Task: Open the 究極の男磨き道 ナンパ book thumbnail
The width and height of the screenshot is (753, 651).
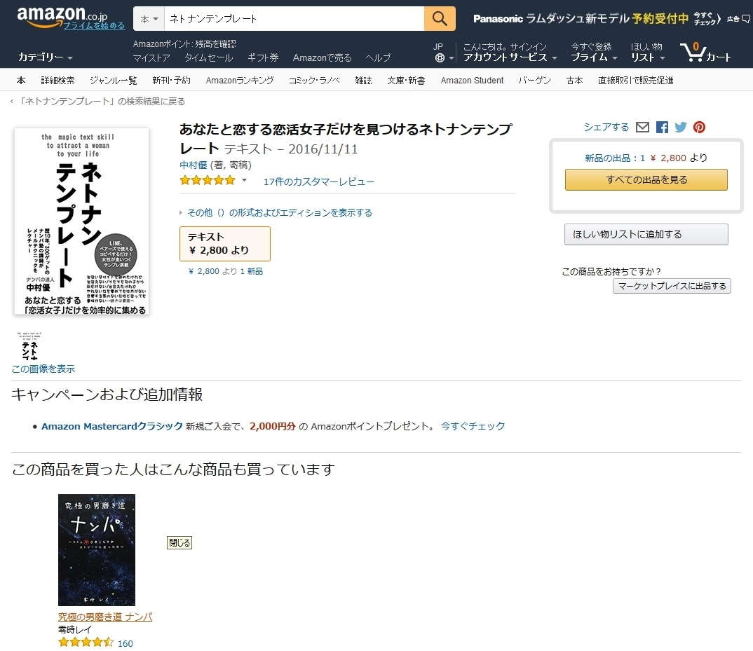Action: [x=97, y=549]
